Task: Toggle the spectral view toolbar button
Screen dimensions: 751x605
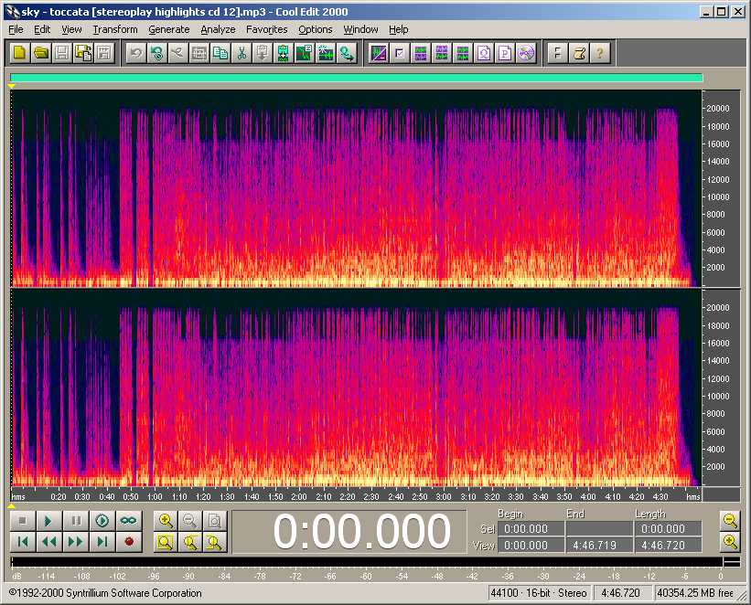Action: click(378, 53)
